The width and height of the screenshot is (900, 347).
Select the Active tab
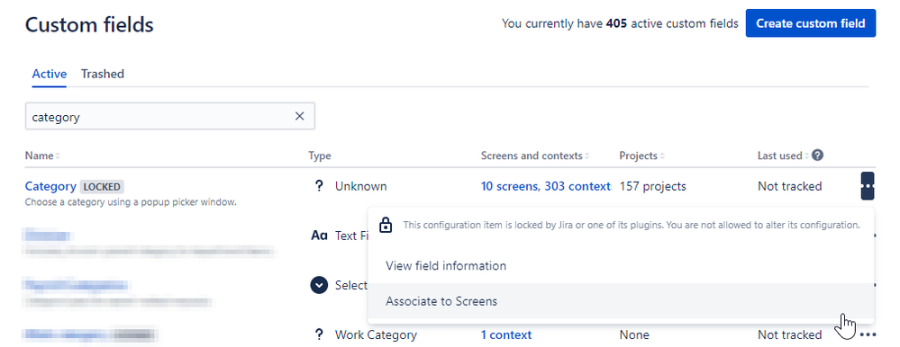coord(50,74)
